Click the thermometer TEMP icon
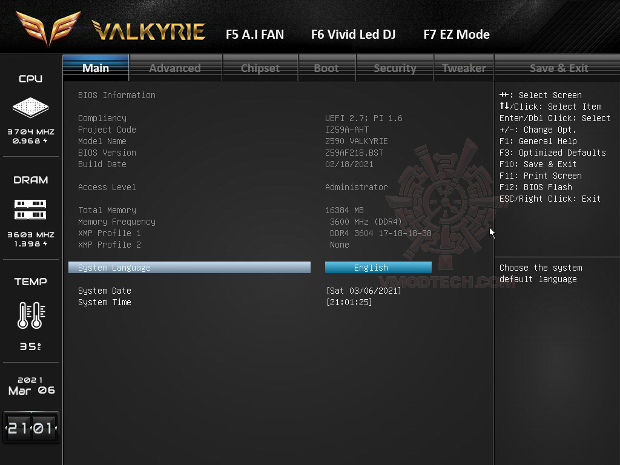The width and height of the screenshot is (620, 465). click(31, 315)
